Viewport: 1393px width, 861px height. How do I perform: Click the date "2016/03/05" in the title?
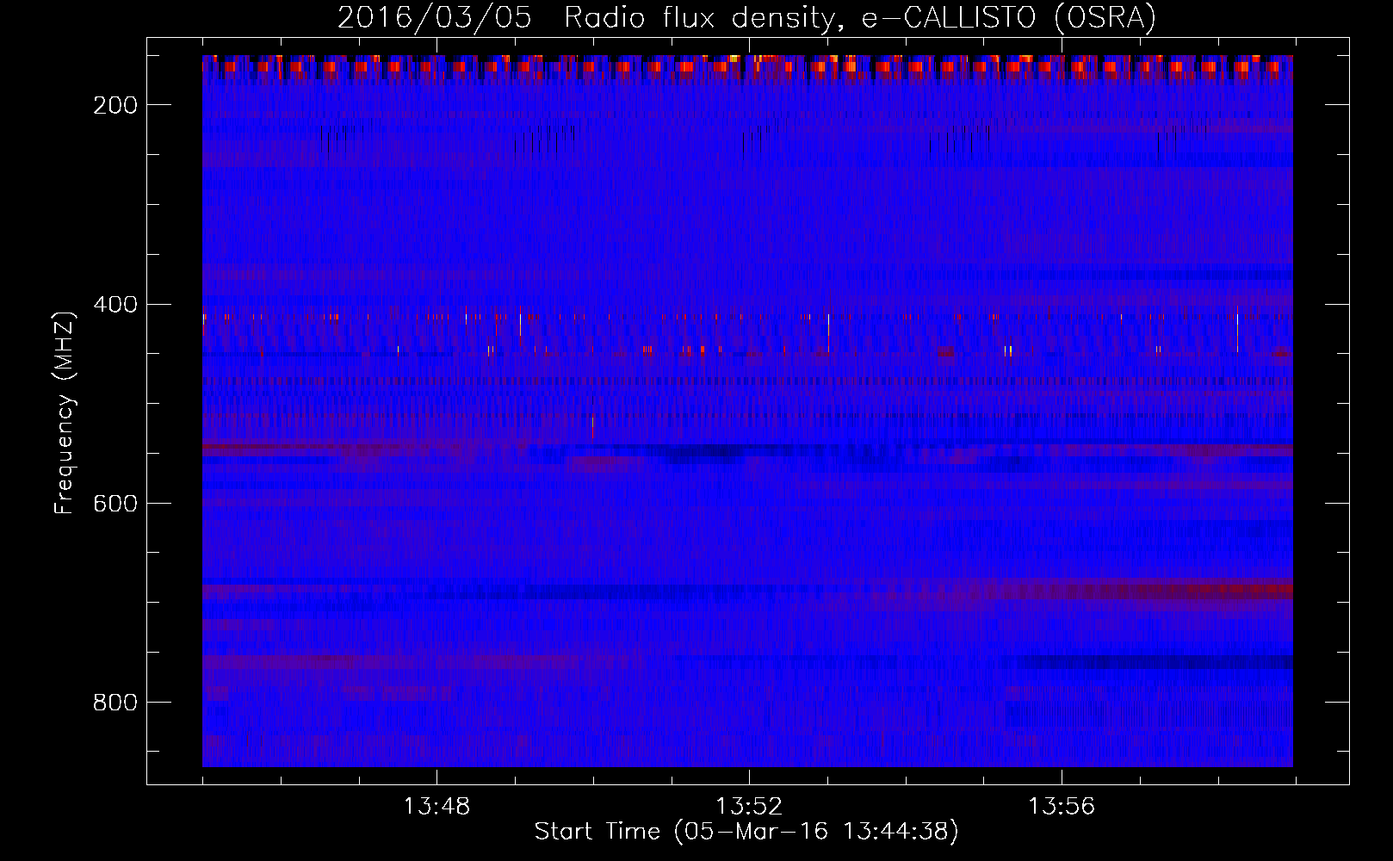[x=435, y=17]
